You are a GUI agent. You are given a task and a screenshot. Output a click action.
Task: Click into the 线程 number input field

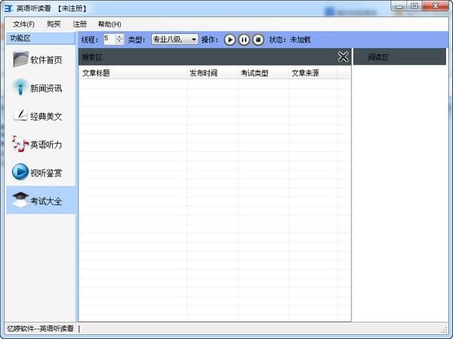pyautogui.click(x=109, y=39)
